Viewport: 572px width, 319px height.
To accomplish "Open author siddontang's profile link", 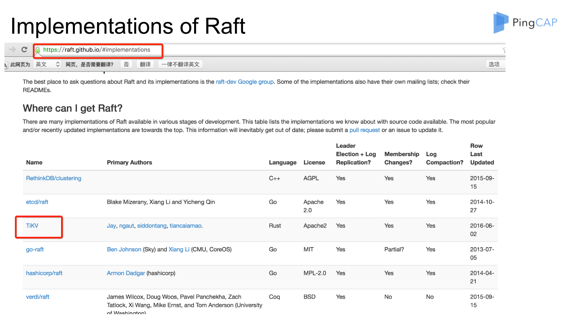I will [x=152, y=226].
